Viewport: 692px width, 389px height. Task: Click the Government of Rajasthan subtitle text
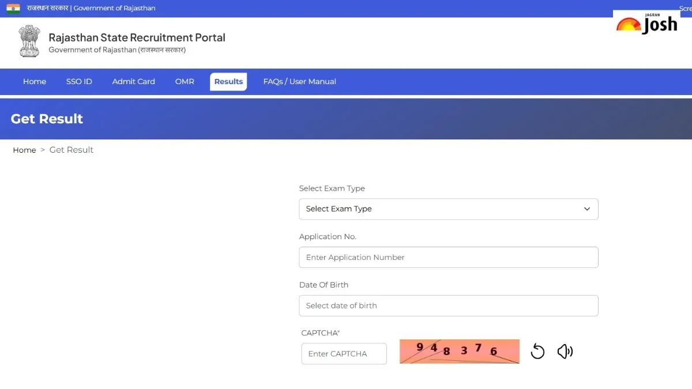tap(117, 50)
